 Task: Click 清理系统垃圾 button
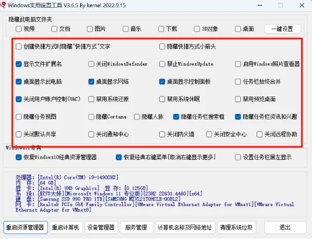236,227
